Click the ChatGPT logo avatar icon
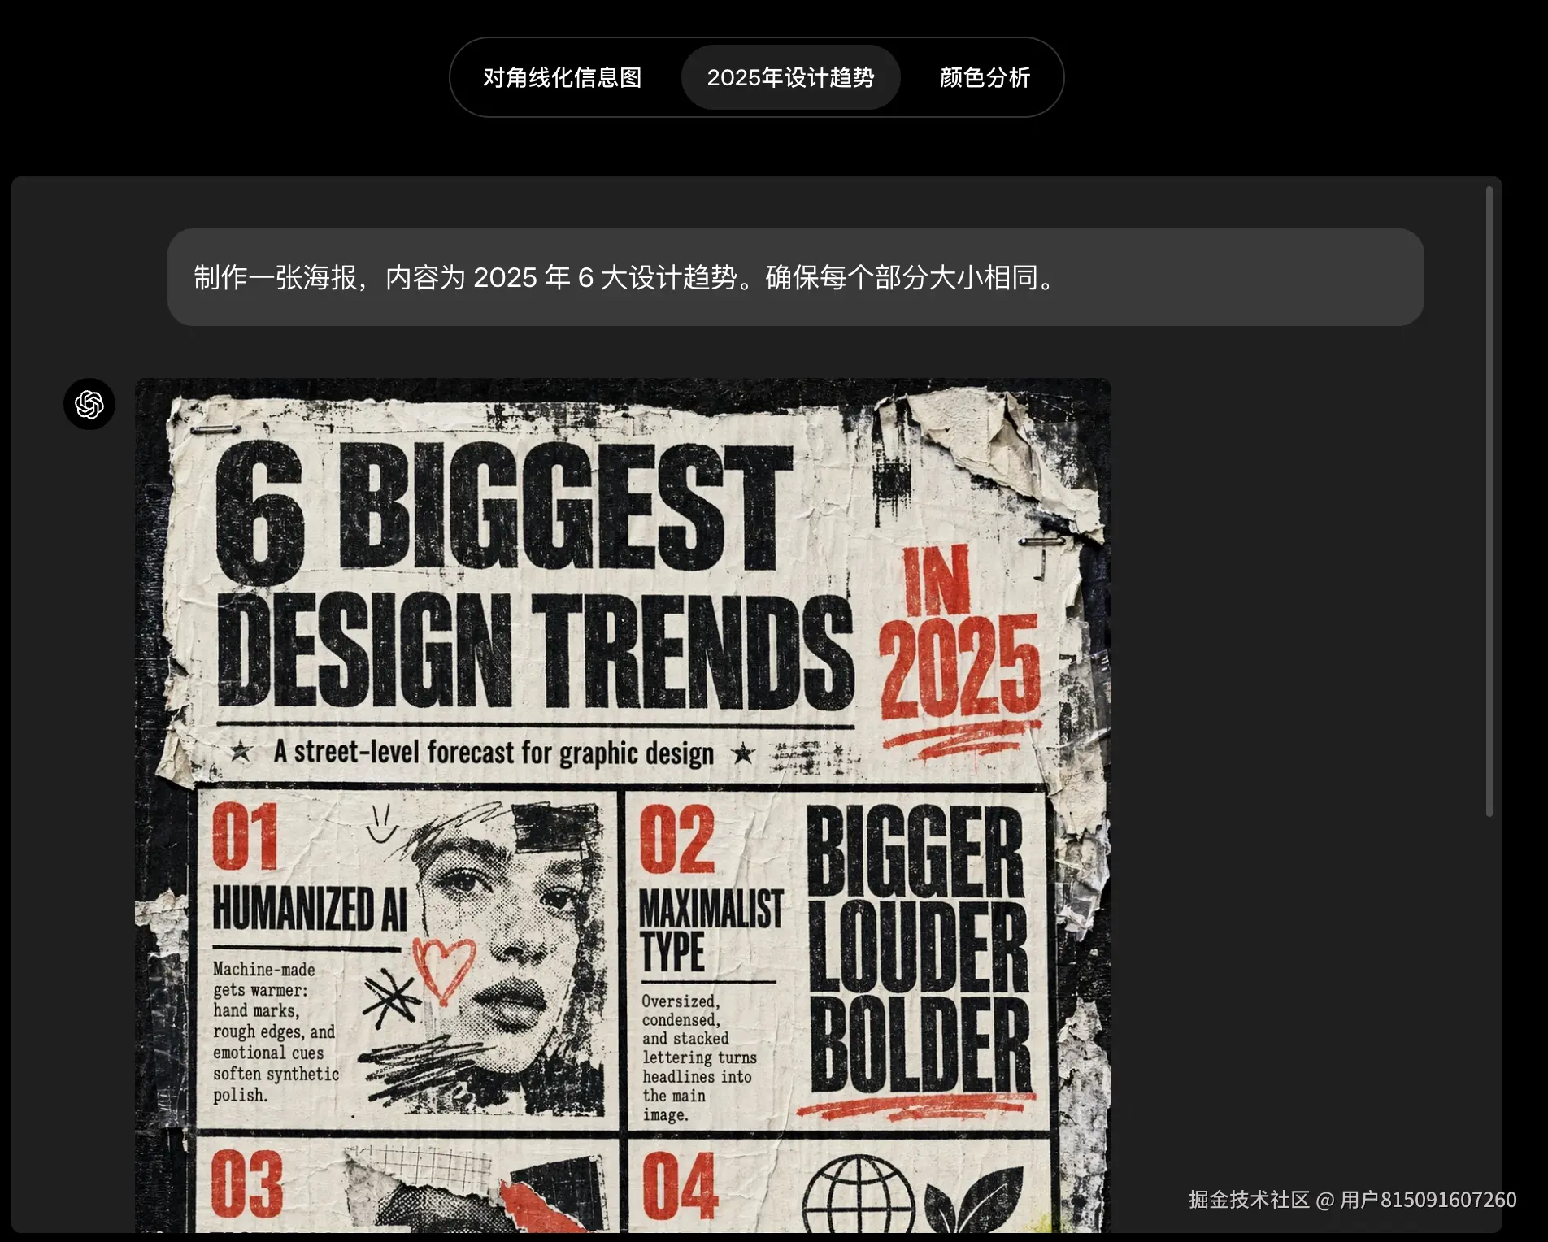 [89, 404]
